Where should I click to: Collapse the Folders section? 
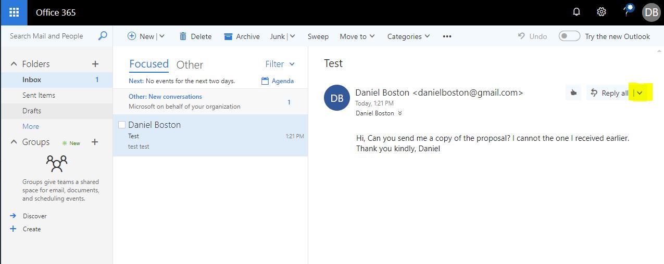coord(14,64)
